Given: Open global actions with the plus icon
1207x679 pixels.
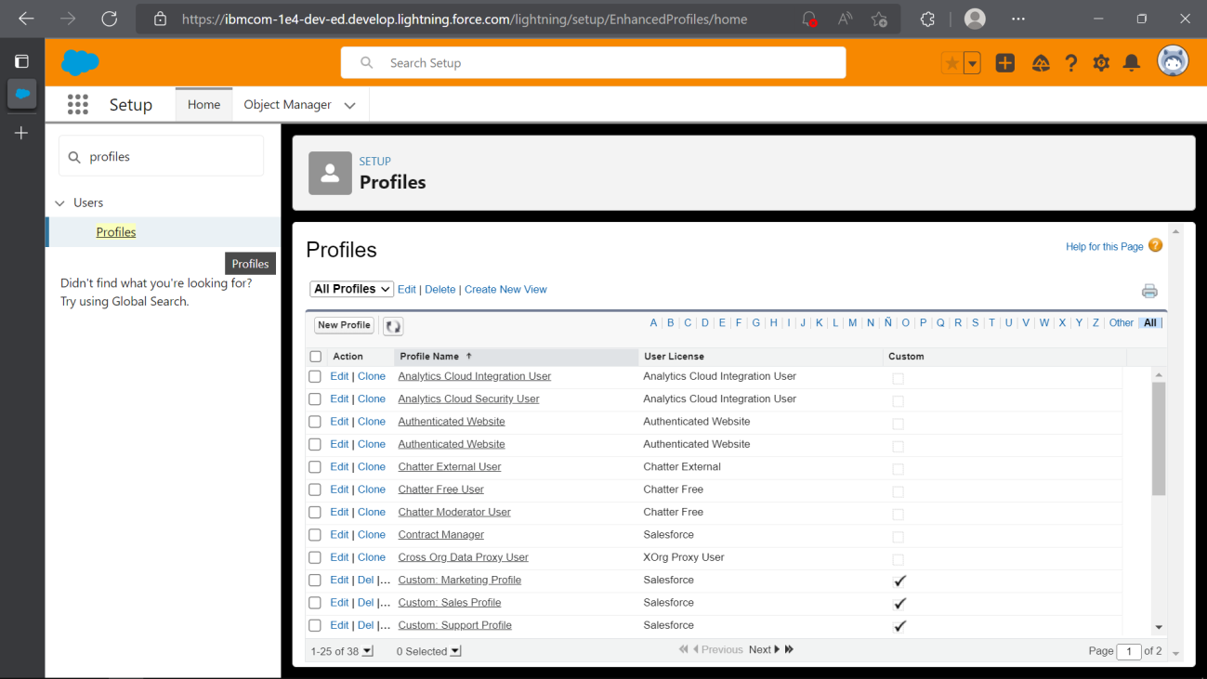Looking at the screenshot, I should 1005,62.
